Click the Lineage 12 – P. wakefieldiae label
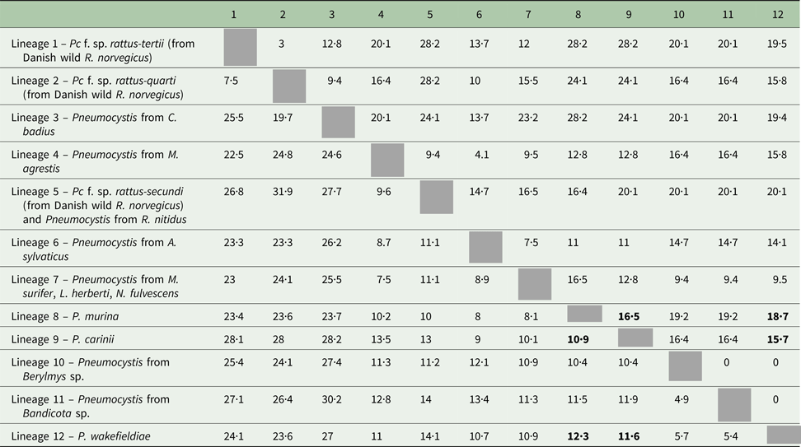The image size is (801, 447). (x=81, y=436)
